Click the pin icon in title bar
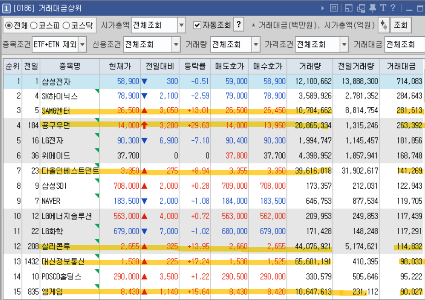The height and width of the screenshot is (300, 425). click(373, 8)
